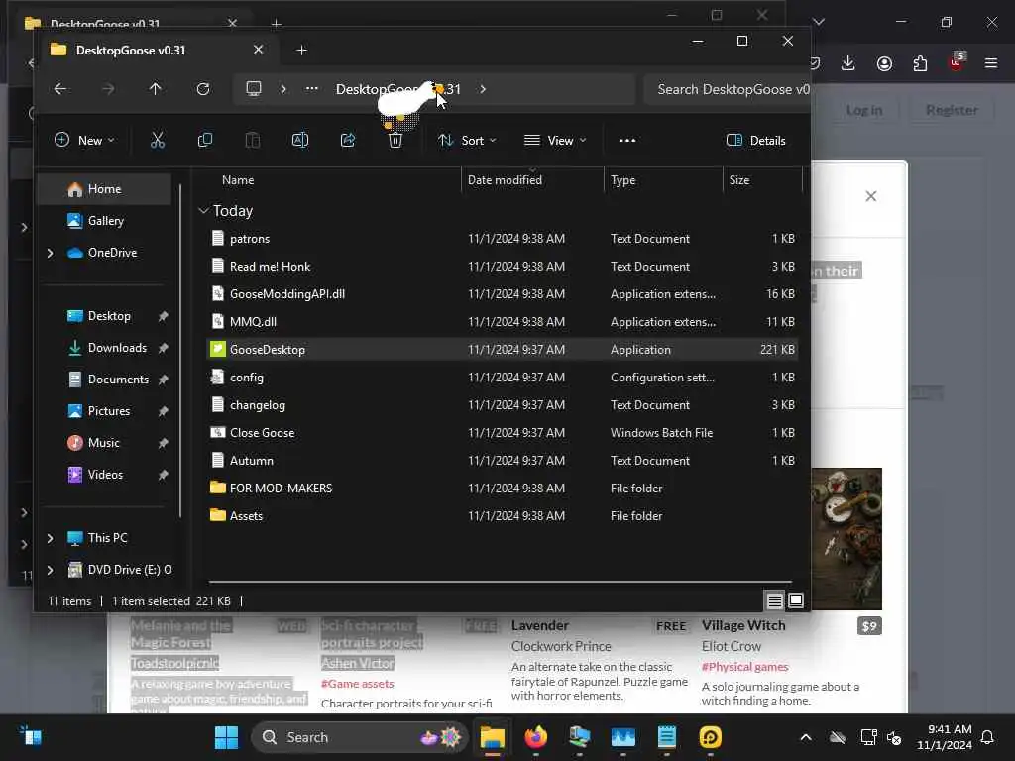1015x761 pixels.
Task: Click the Cut scissors icon in toolbar
Action: coord(158,140)
